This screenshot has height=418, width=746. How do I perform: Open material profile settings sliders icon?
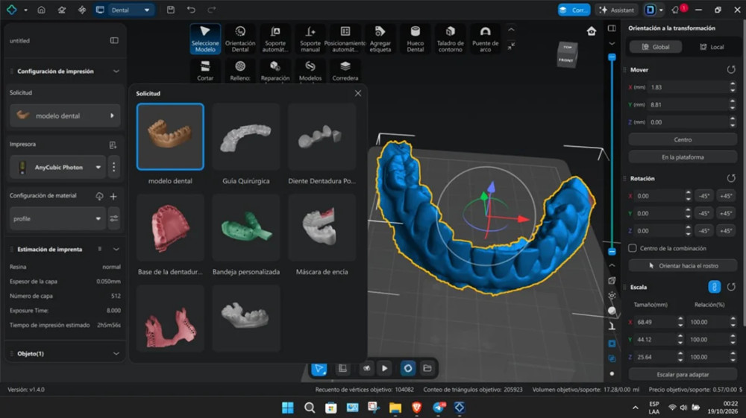(x=114, y=218)
